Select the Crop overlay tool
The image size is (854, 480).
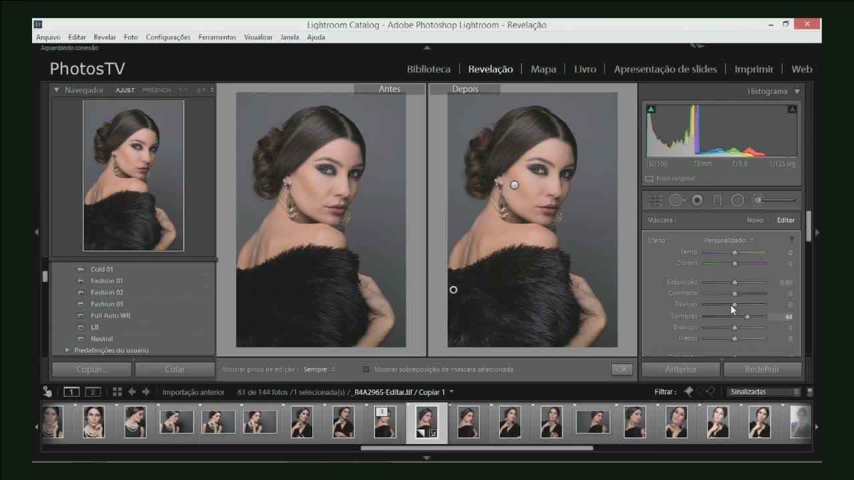click(655, 200)
